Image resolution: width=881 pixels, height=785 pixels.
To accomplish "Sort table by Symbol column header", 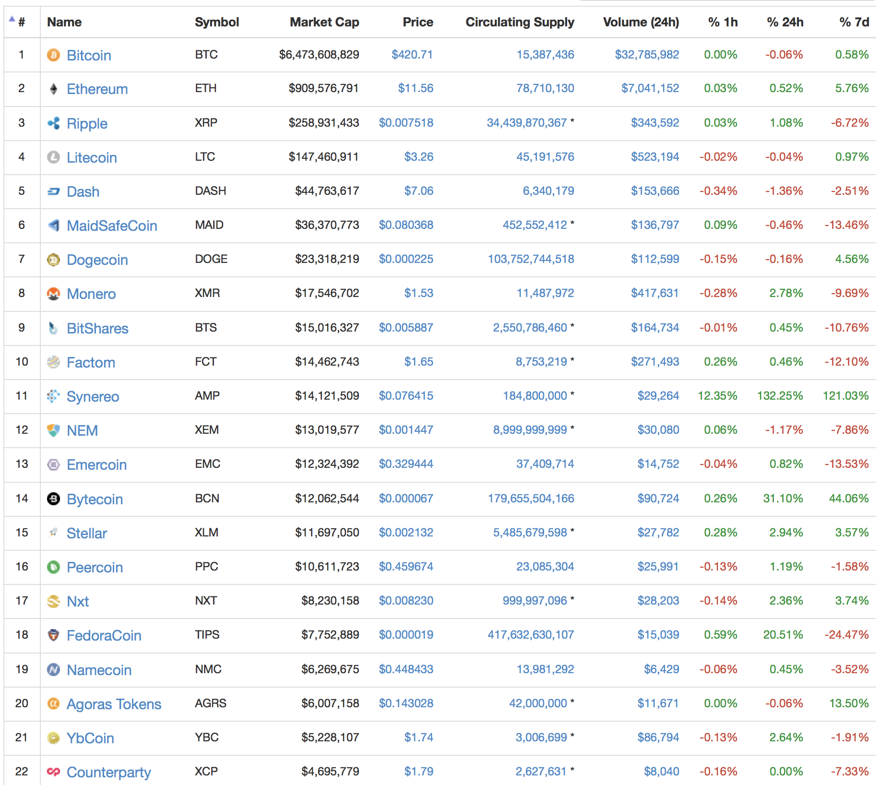I will pyautogui.click(x=217, y=22).
